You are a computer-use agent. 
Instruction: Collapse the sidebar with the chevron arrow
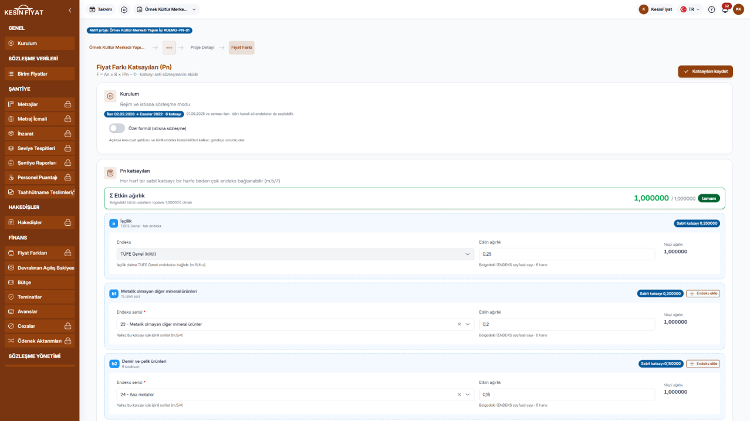pos(70,11)
